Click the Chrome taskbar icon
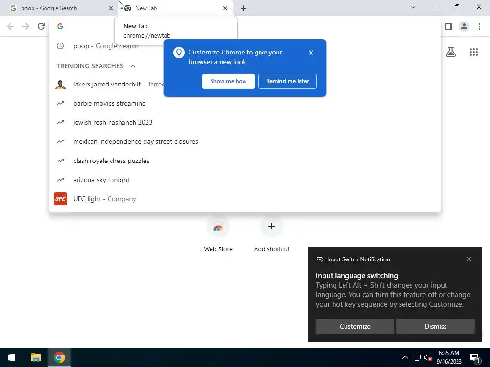This screenshot has height=367, width=490. [59, 357]
